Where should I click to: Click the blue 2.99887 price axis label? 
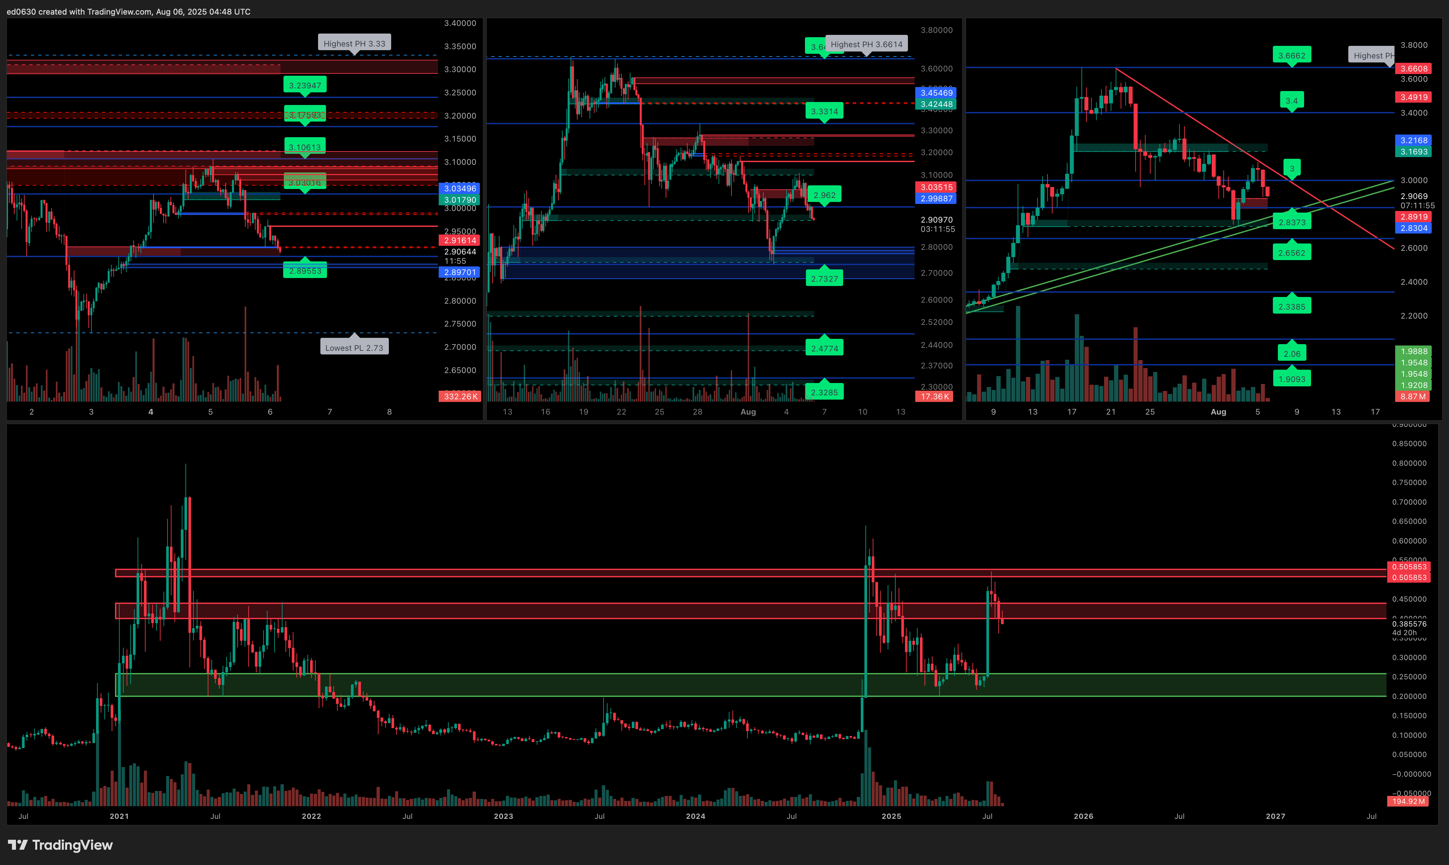click(936, 198)
